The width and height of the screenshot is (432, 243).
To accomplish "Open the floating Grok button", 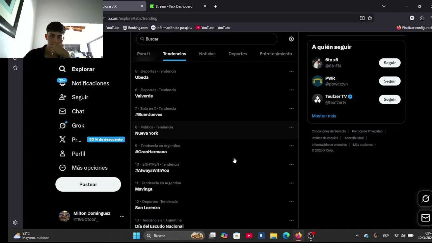I will tap(425, 199).
